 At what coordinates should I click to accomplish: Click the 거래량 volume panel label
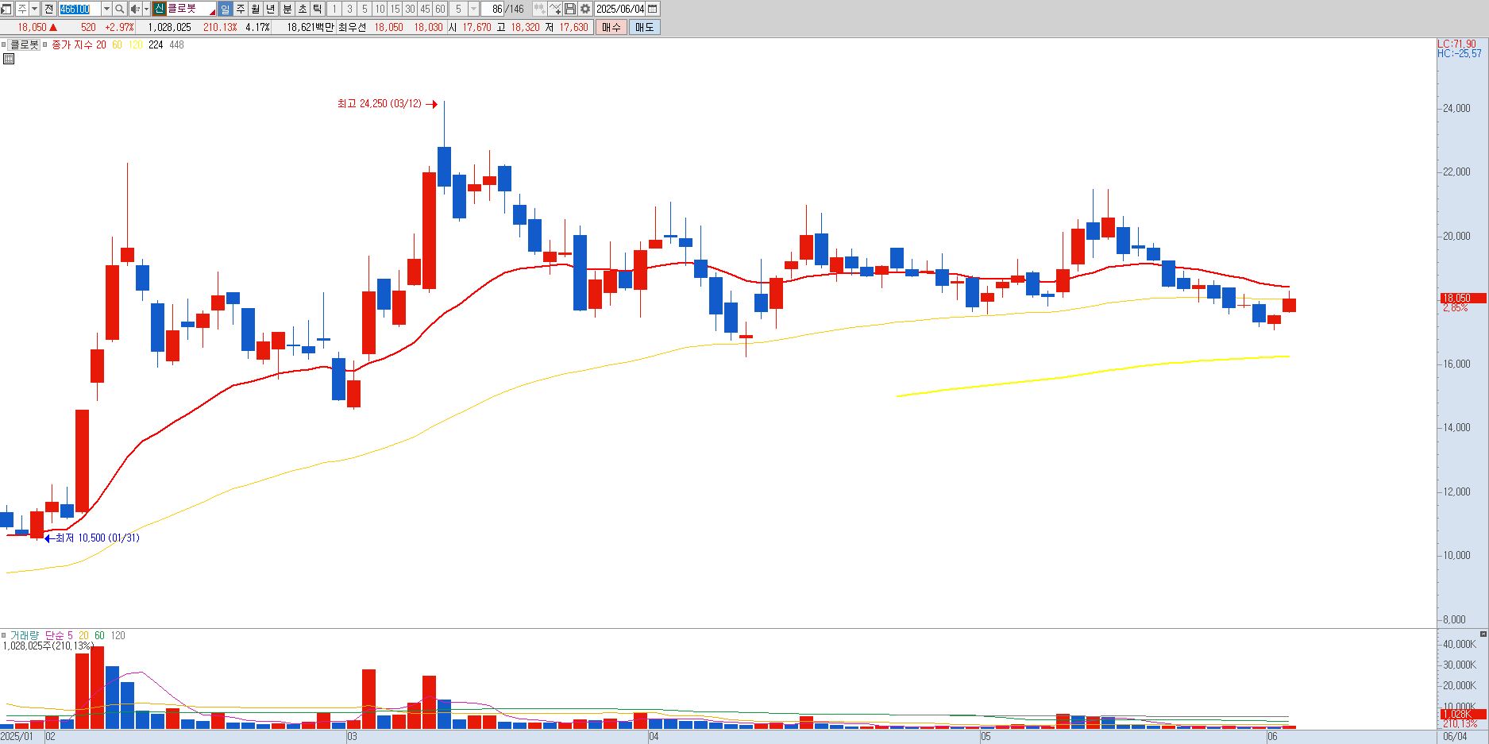(24, 635)
